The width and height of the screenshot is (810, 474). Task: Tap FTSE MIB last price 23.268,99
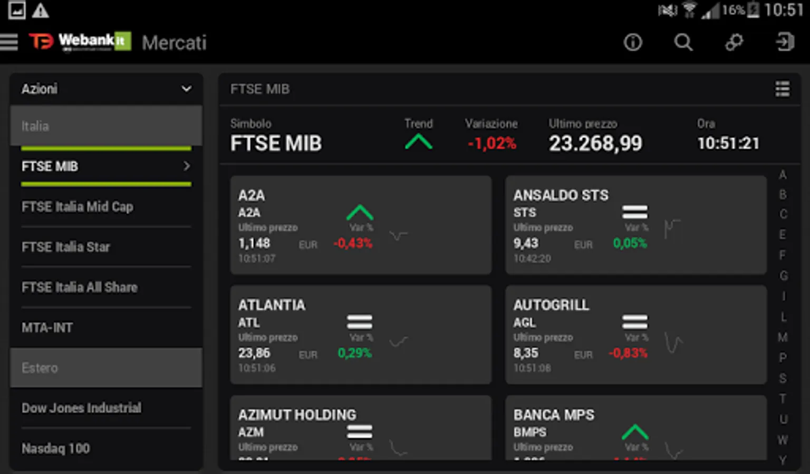(x=595, y=143)
